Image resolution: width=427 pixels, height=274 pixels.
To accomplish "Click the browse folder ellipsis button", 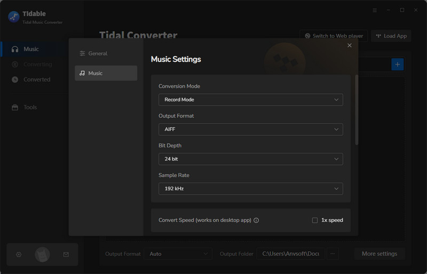I will 333,254.
